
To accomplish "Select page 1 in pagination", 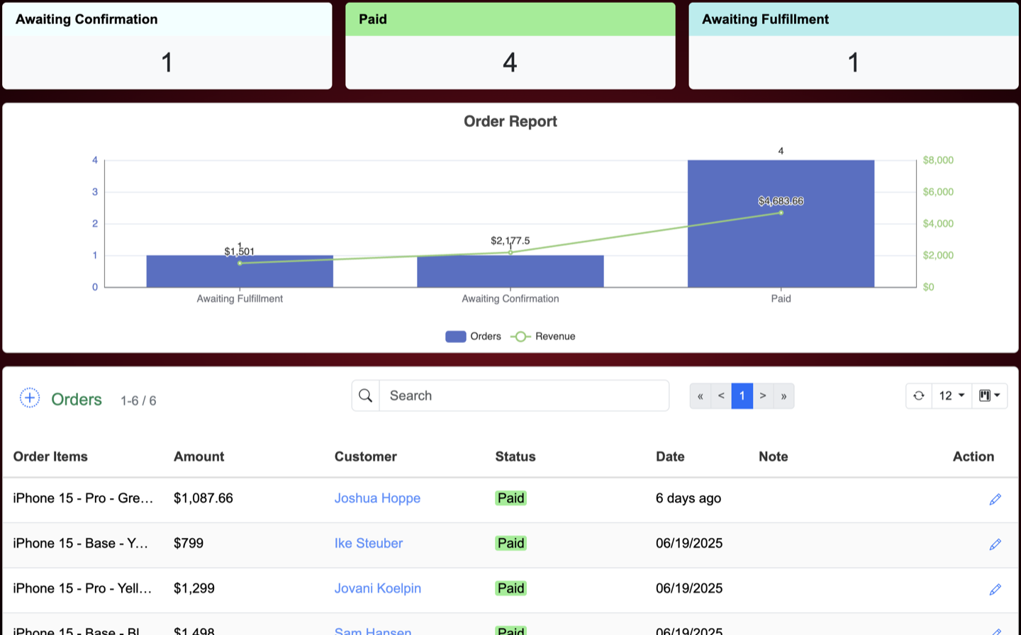I will [x=742, y=395].
